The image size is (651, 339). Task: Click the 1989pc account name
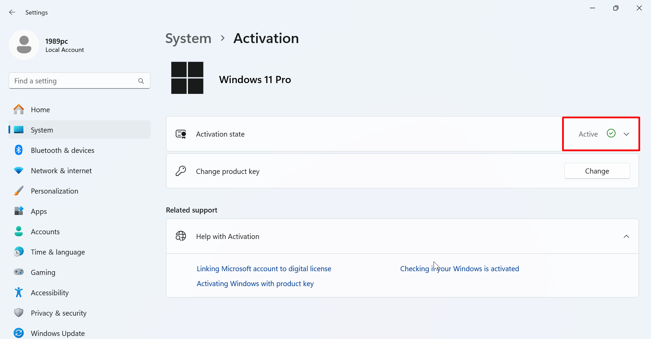point(57,41)
